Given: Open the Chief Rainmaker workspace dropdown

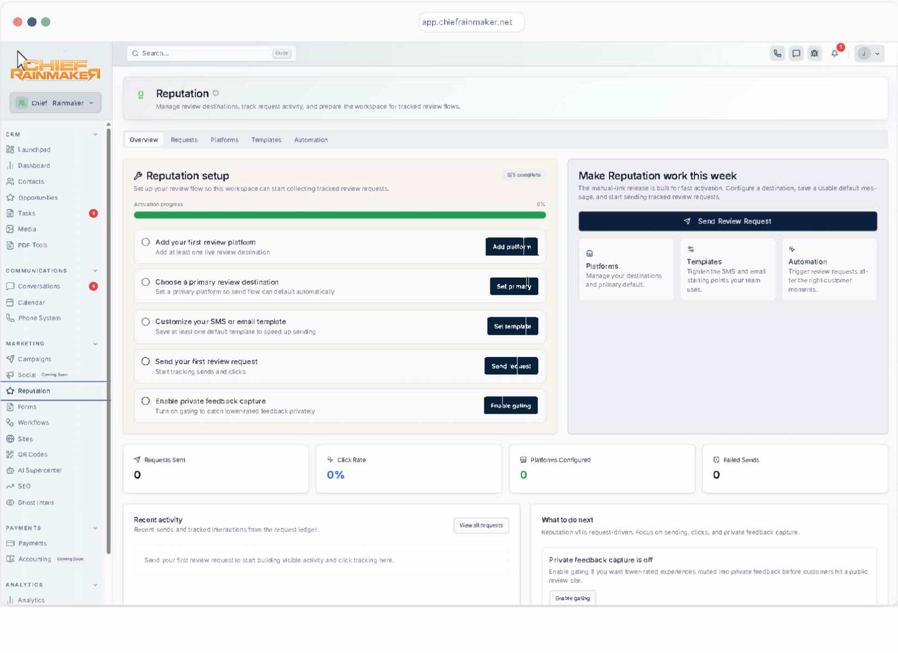Looking at the screenshot, I should coord(56,103).
